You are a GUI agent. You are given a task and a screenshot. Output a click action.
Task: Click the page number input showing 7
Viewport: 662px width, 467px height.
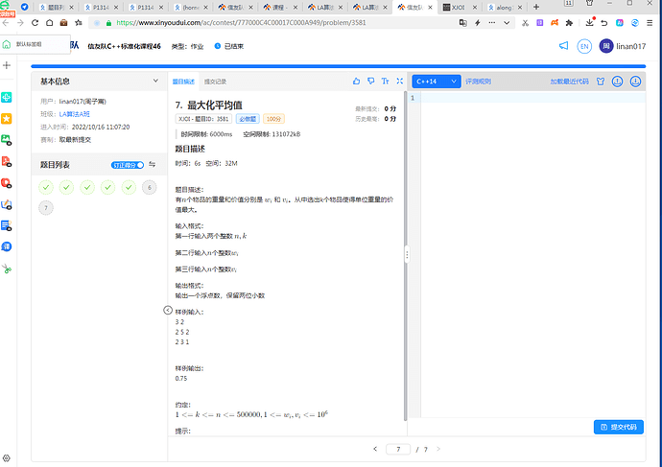point(398,450)
